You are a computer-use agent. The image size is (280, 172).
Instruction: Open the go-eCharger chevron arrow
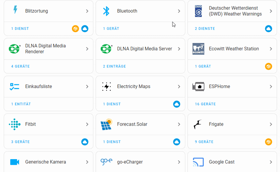(x=179, y=162)
